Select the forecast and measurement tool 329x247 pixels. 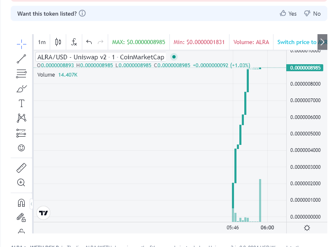click(21, 133)
